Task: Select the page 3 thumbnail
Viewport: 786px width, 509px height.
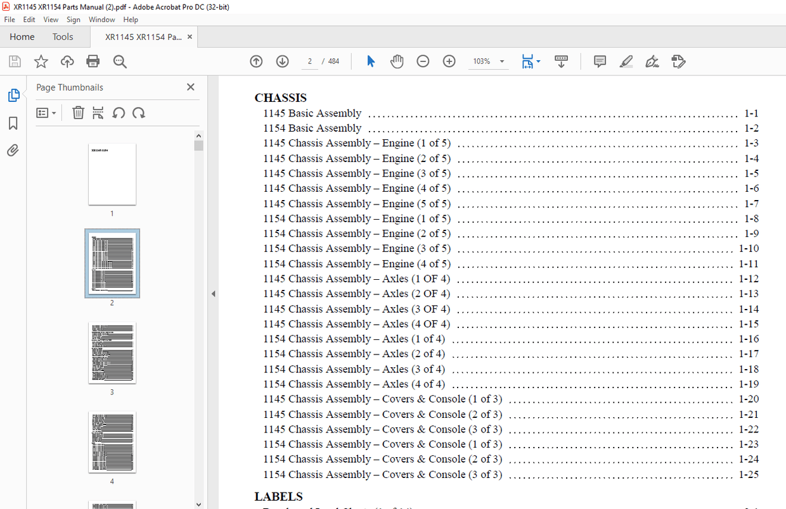Action: click(112, 353)
